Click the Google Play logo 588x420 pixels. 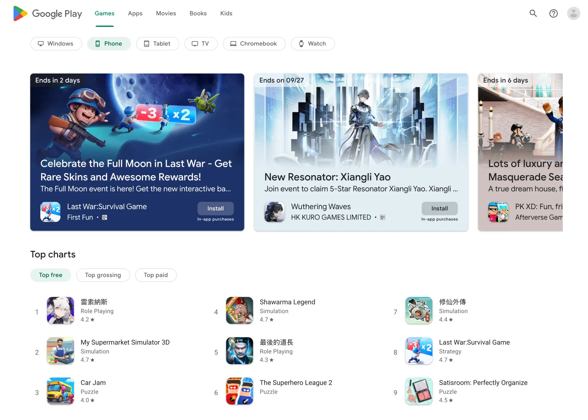[47, 13]
